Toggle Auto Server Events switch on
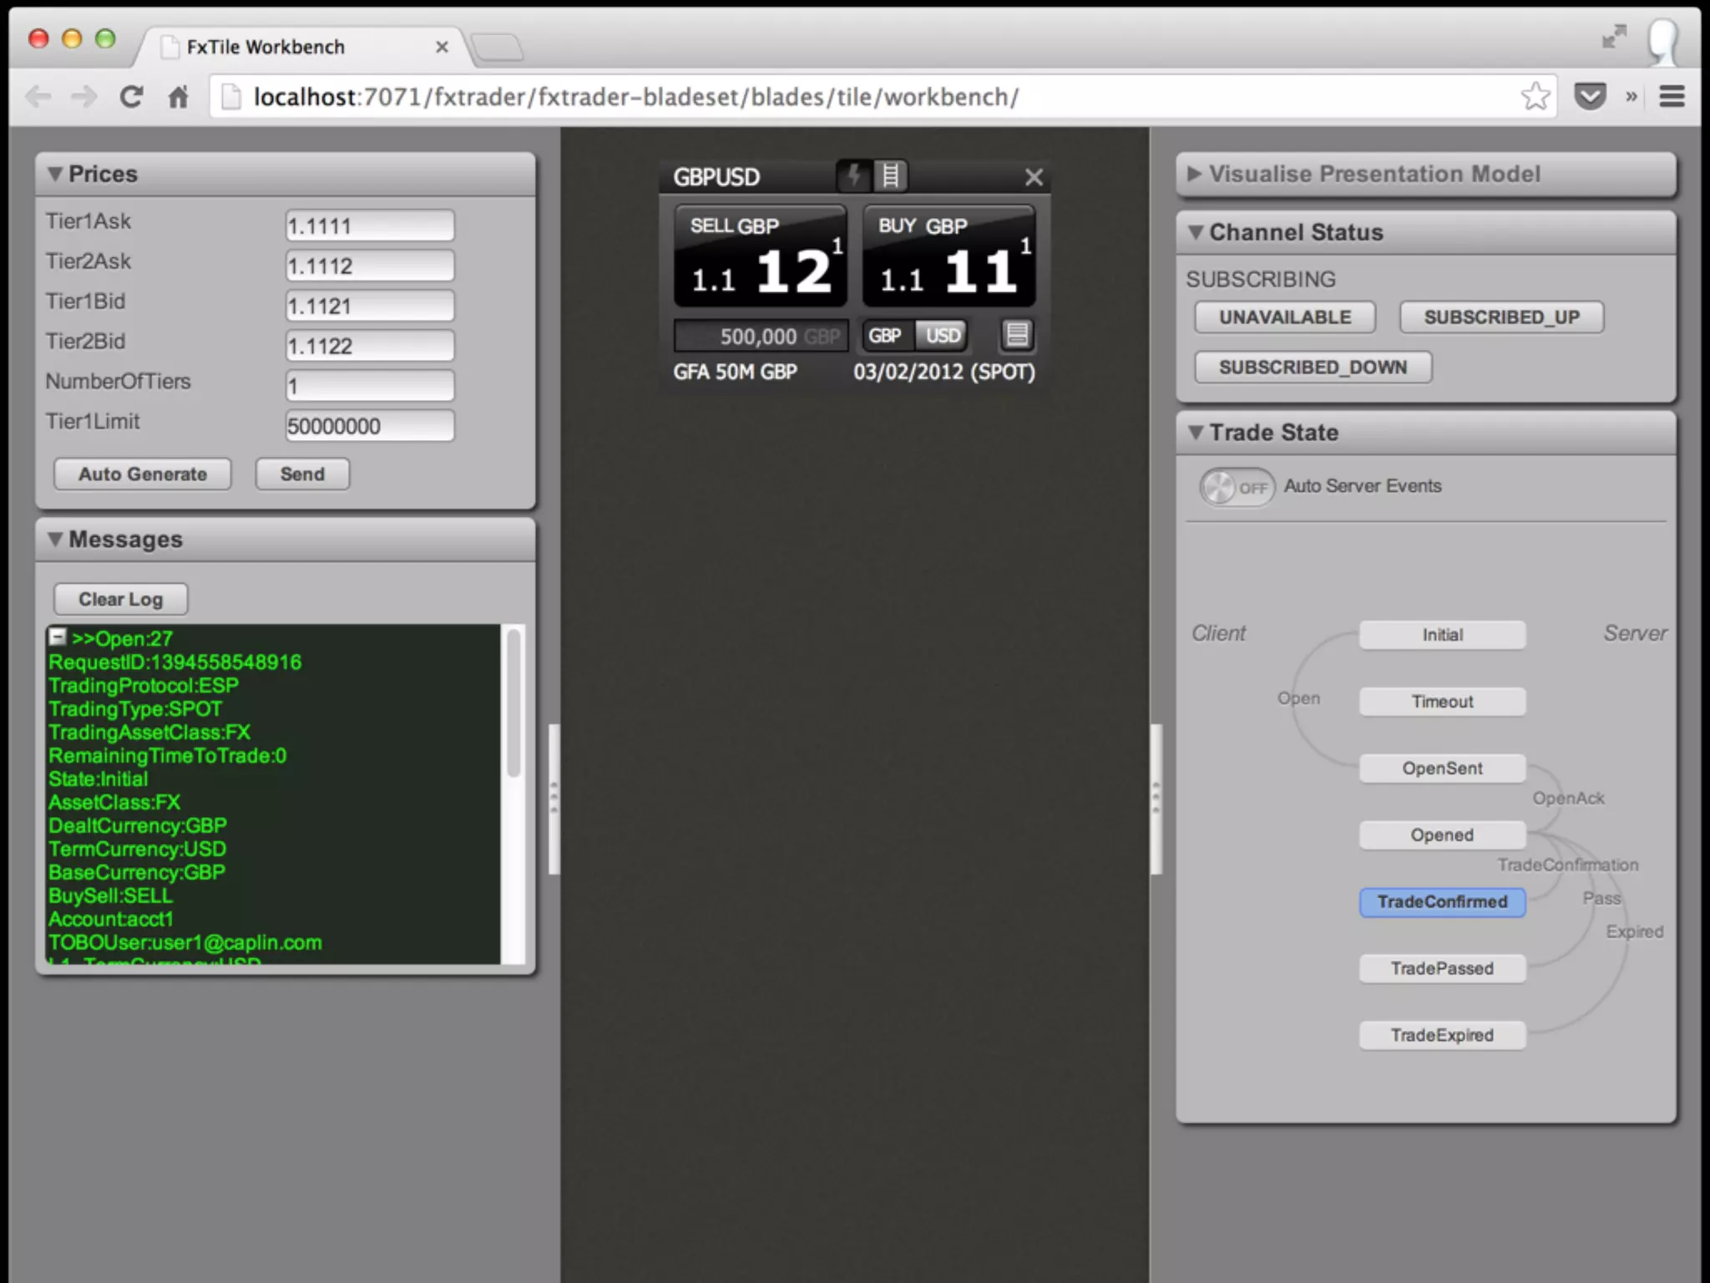 click(1237, 487)
